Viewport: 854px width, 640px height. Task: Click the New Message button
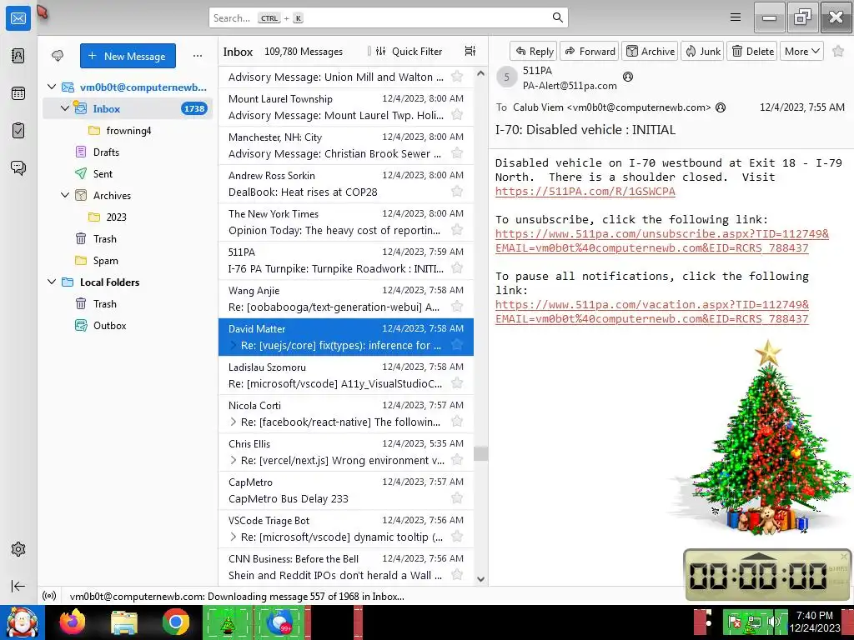point(128,56)
